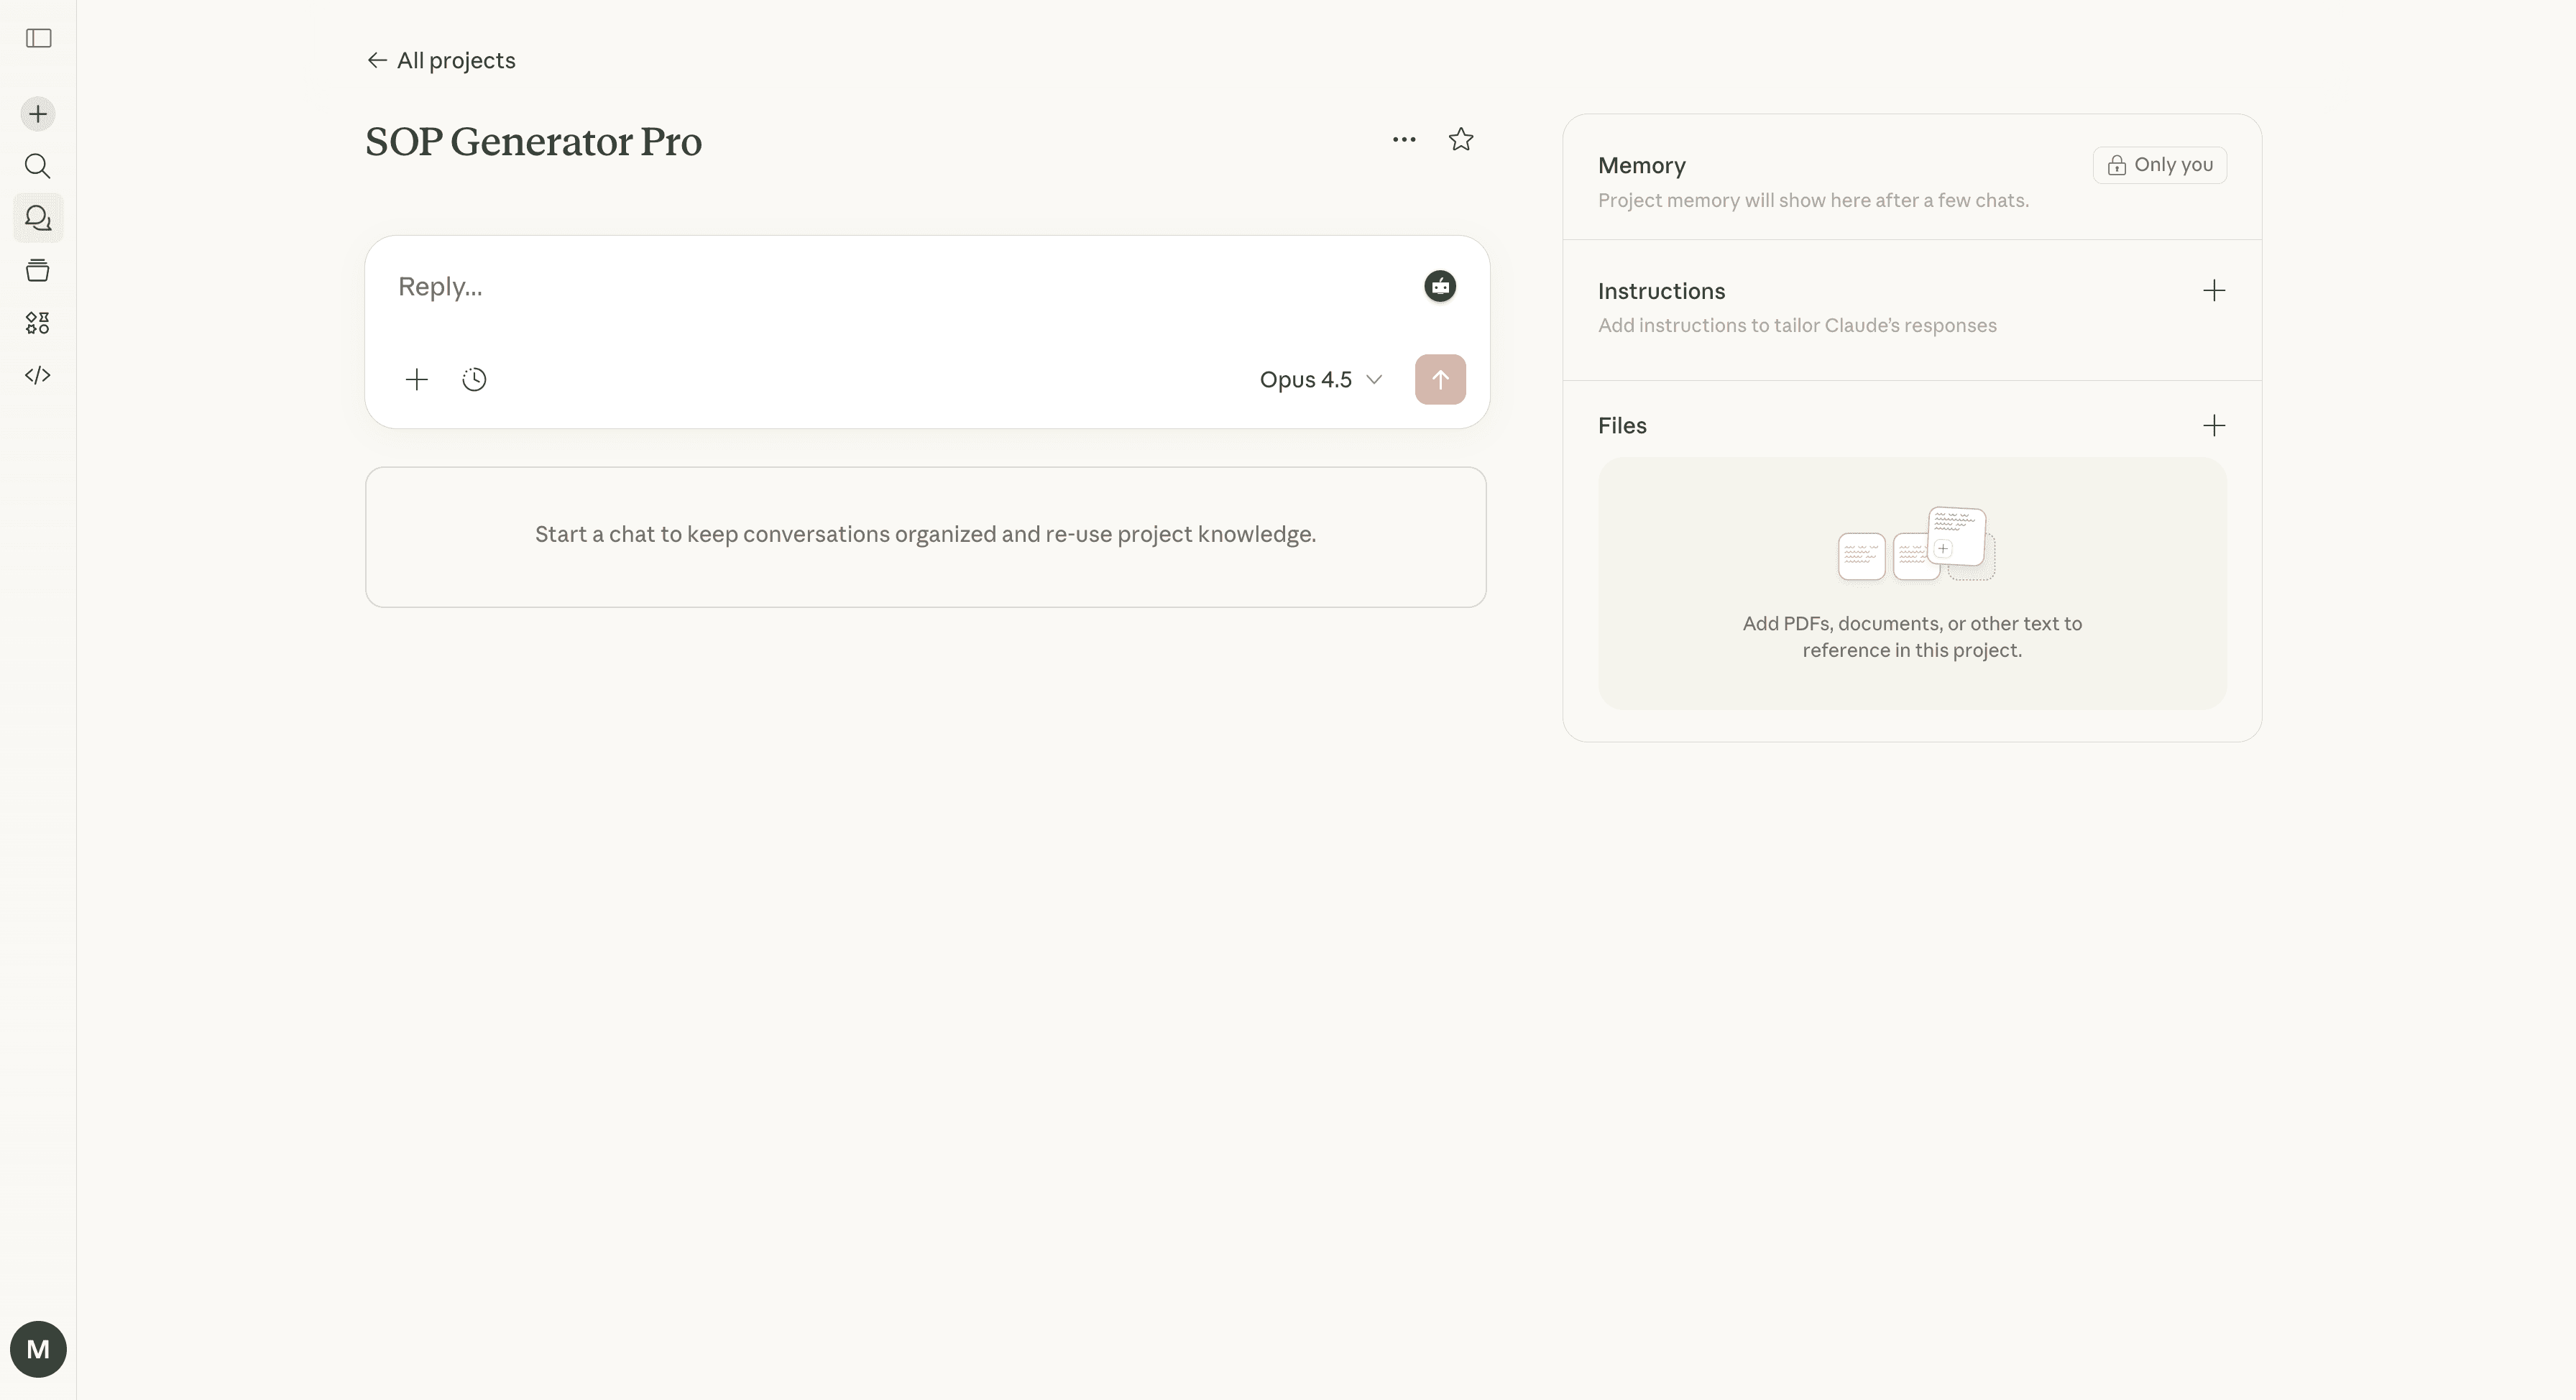Send the message with arrow button
This screenshot has height=1400, width=2576.
1440,380
